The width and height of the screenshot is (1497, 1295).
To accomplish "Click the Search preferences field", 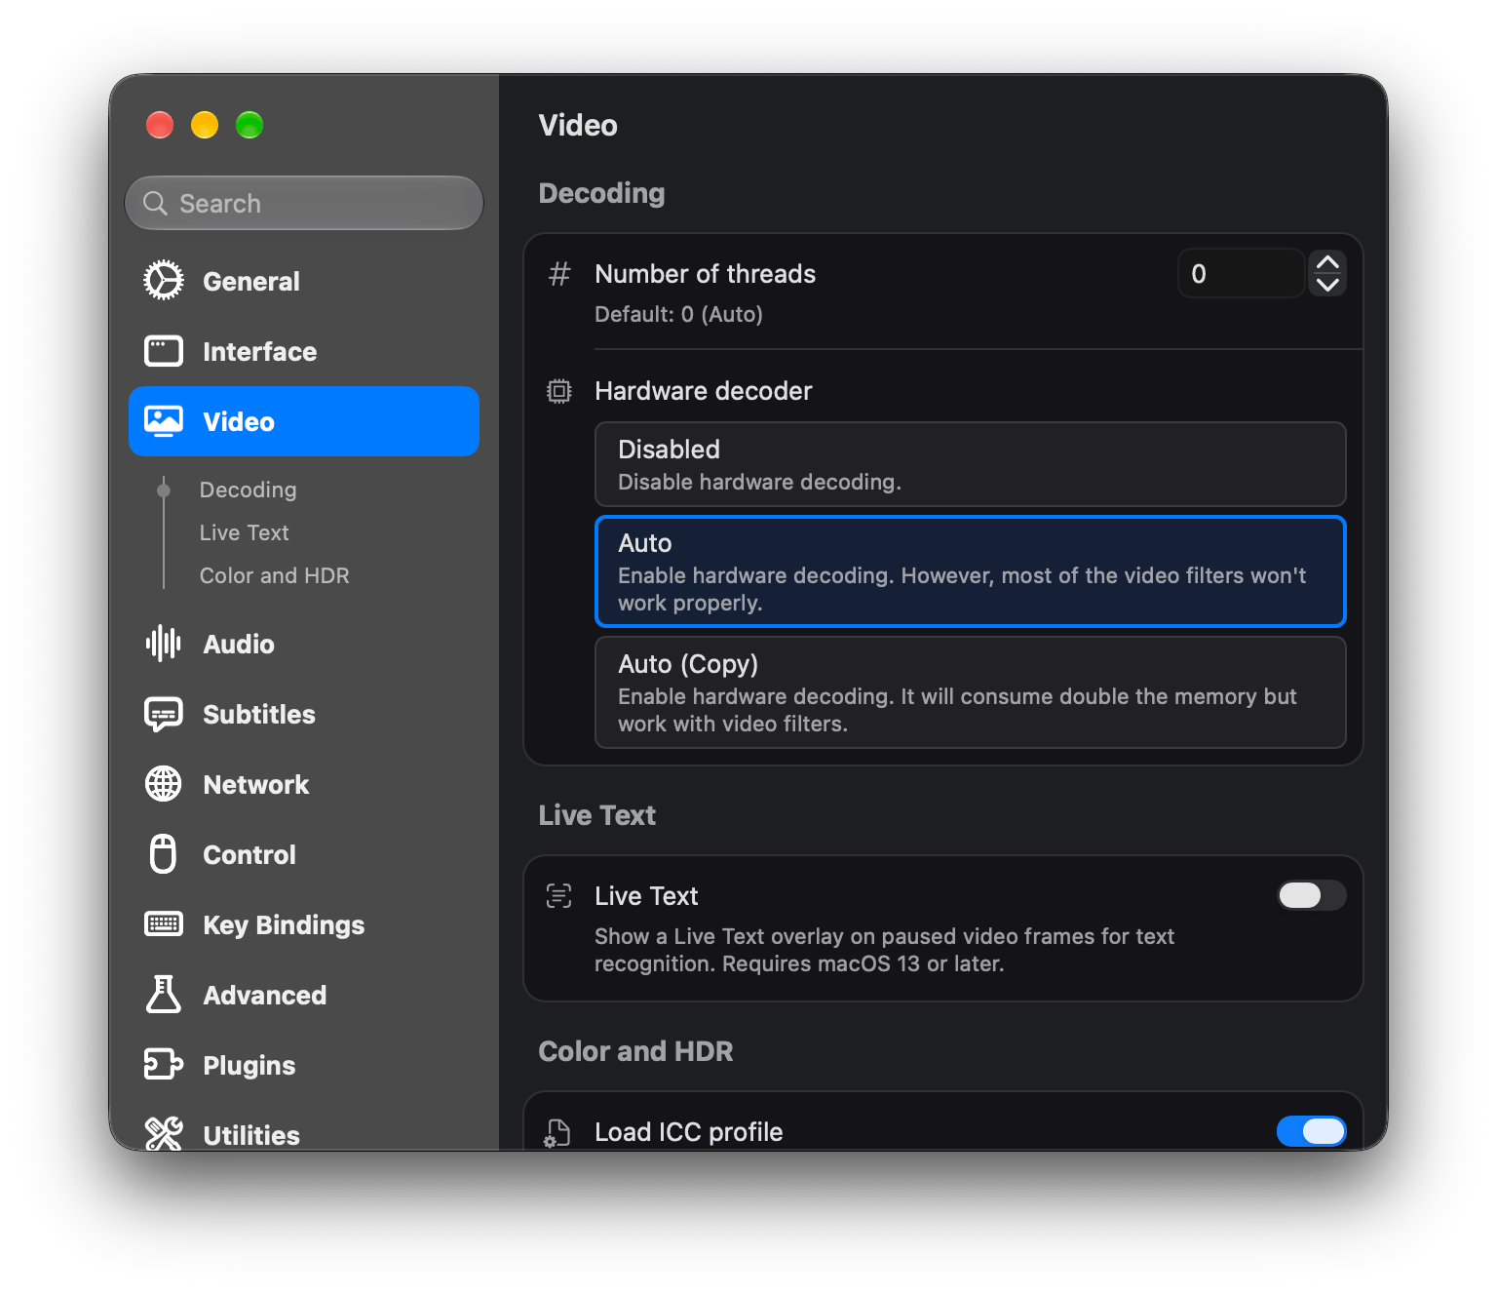I will click(304, 203).
